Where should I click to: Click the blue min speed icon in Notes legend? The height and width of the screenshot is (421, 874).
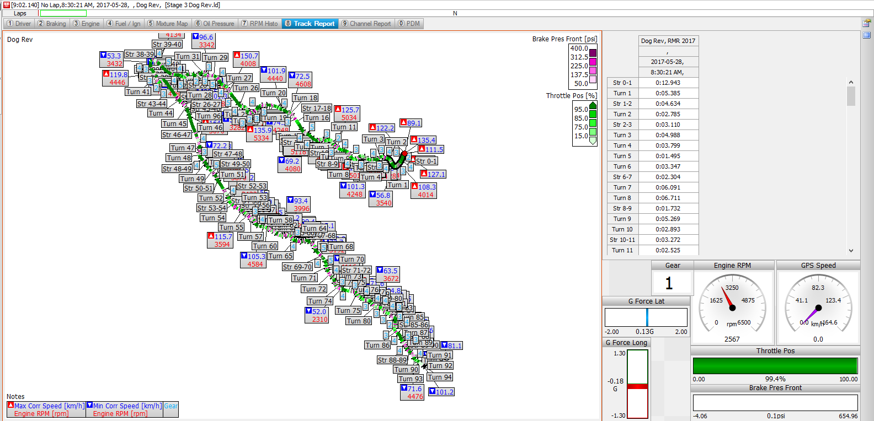click(x=89, y=406)
